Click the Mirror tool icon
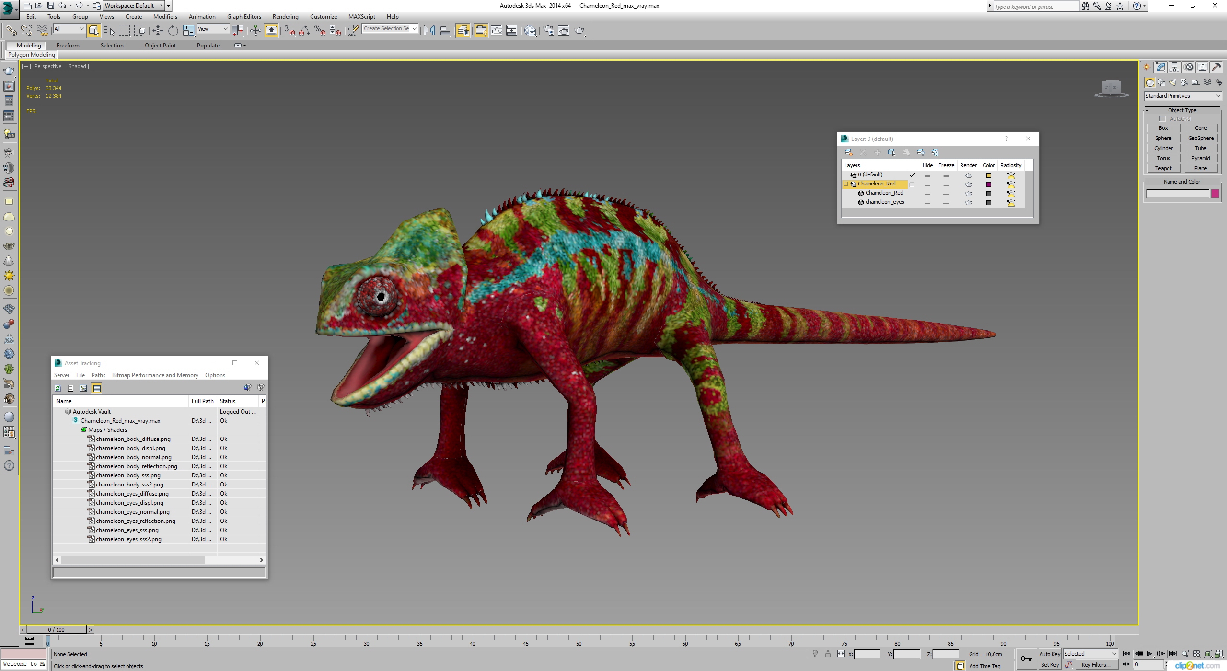This screenshot has width=1227, height=671. 429,31
